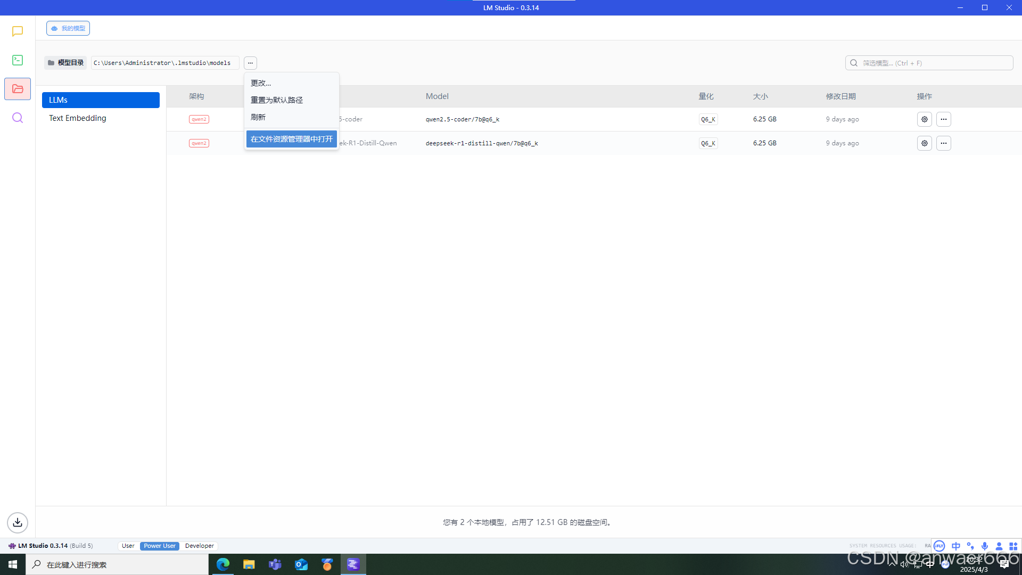The width and height of the screenshot is (1022, 575).
Task: Click the 我的模型 tab button
Action: click(x=68, y=28)
